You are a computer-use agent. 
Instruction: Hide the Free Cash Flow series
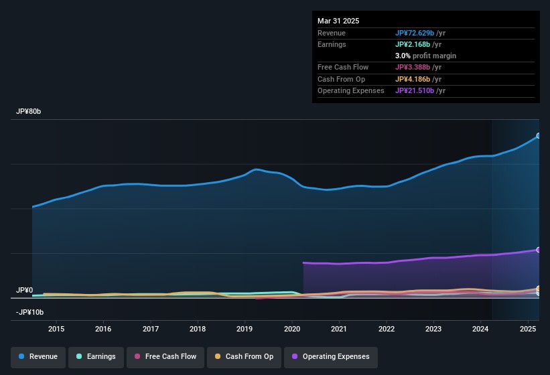point(165,356)
